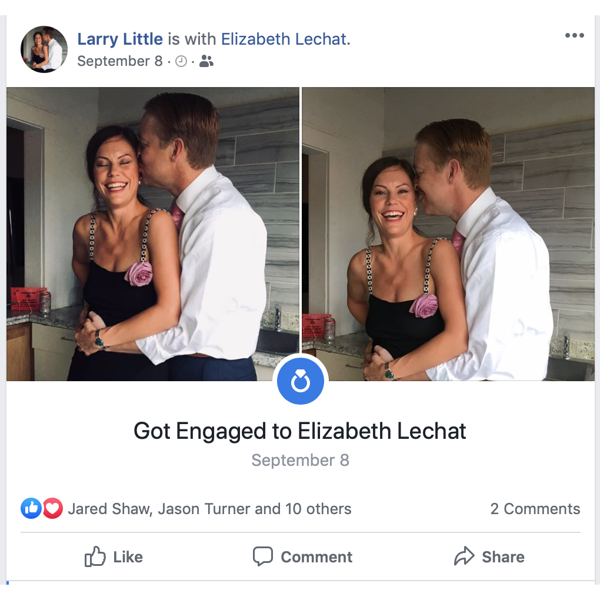Image resolution: width=600 pixels, height=600 pixels.
Task: Click the Got Engaged to Elizabeth Lechat title
Action: point(300,431)
